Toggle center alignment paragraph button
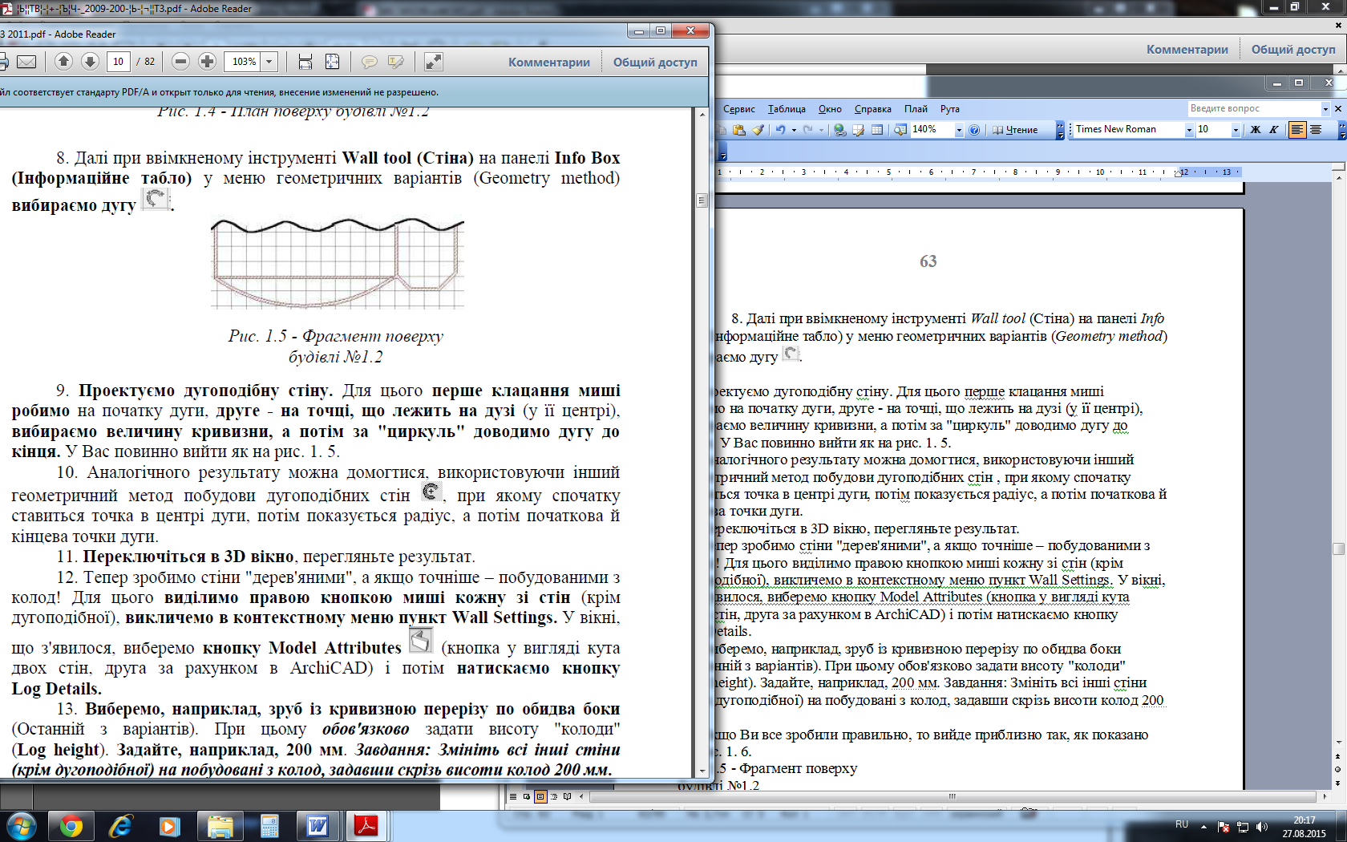1347x842 pixels. [1316, 130]
